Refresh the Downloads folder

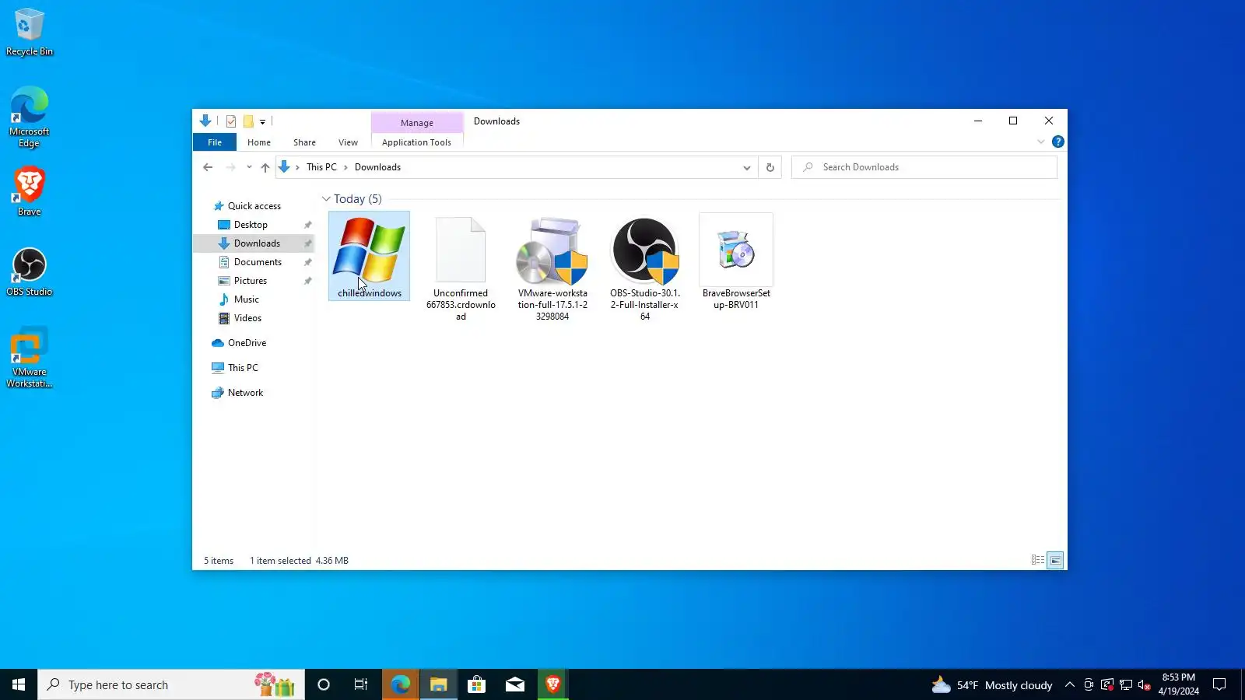click(x=770, y=167)
